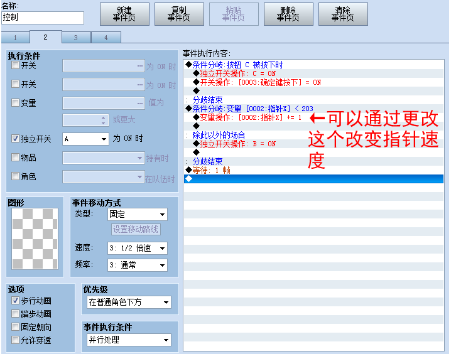Select line 独立开关操作: B = ON
The height and width of the screenshot is (354, 451).
(x=313, y=144)
